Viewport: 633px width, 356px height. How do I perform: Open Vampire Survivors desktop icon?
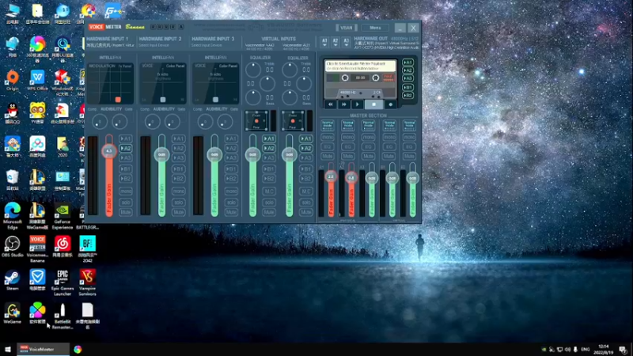click(87, 282)
